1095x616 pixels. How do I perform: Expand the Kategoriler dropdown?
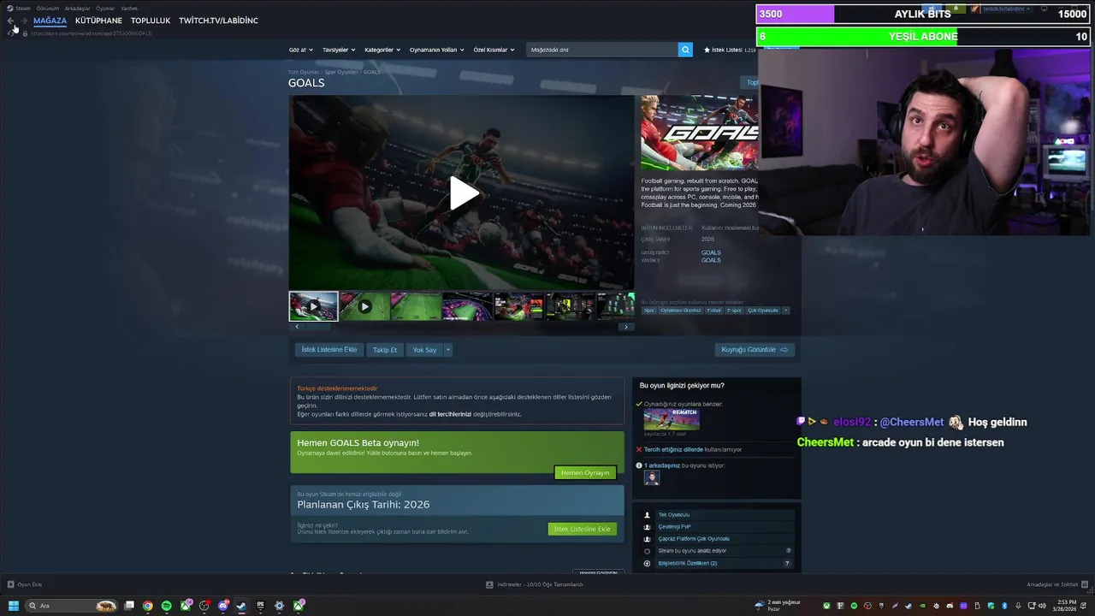point(382,50)
